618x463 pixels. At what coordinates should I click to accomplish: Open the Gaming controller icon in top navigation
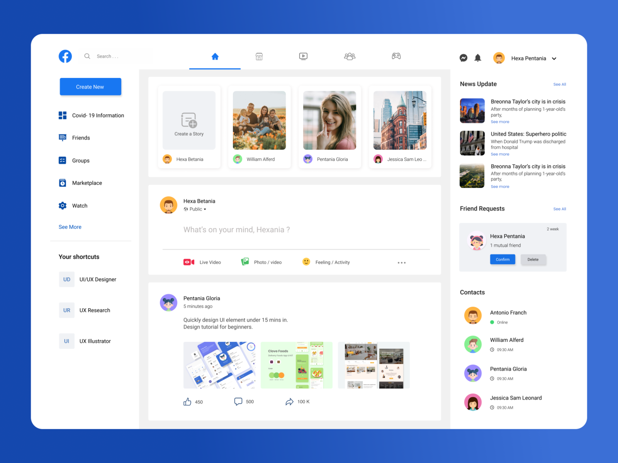(396, 56)
